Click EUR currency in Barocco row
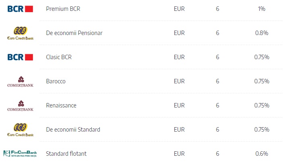The image size is (283, 163). (179, 81)
